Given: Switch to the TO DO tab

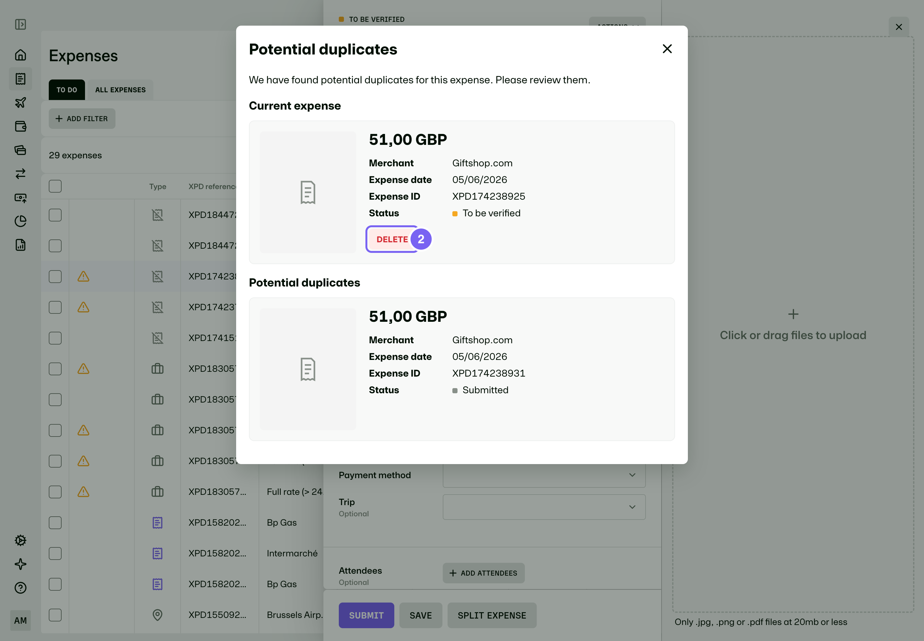Looking at the screenshot, I should [67, 90].
